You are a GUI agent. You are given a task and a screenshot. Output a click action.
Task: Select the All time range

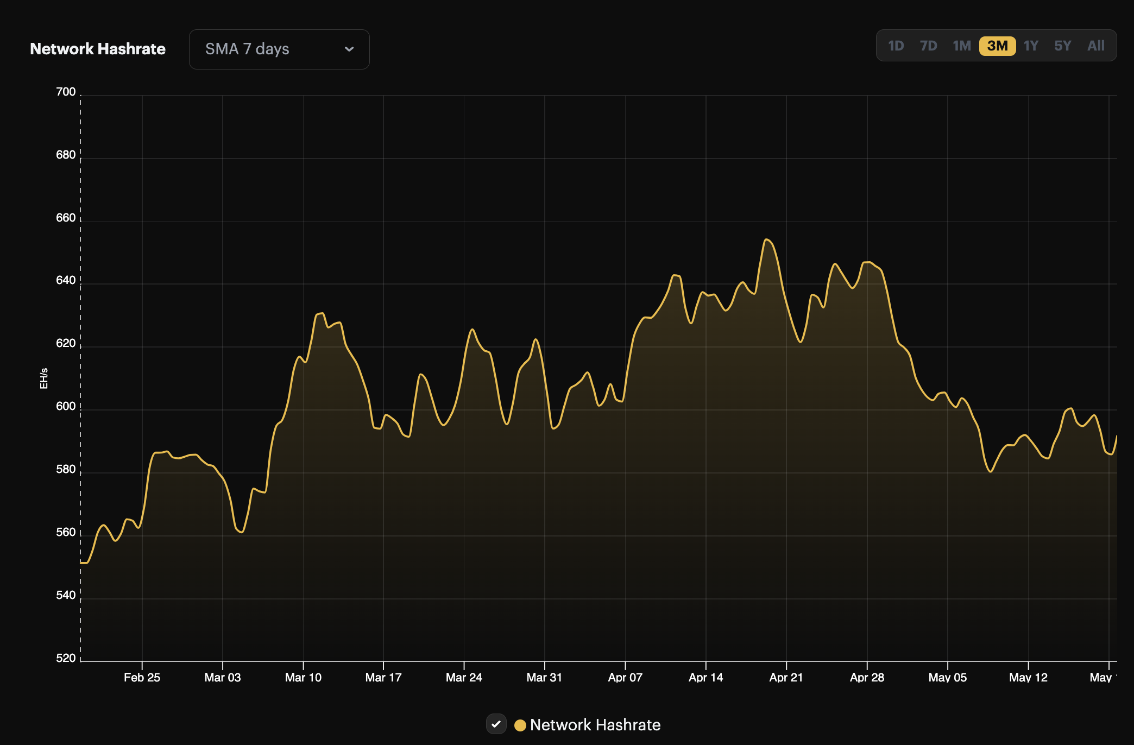tap(1095, 46)
